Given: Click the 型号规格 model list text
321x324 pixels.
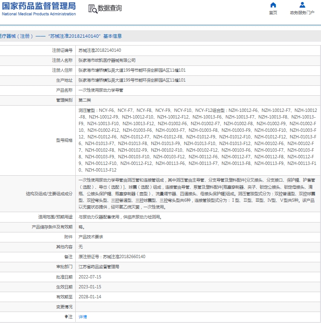Looking at the screenshot, I should coord(198,140).
